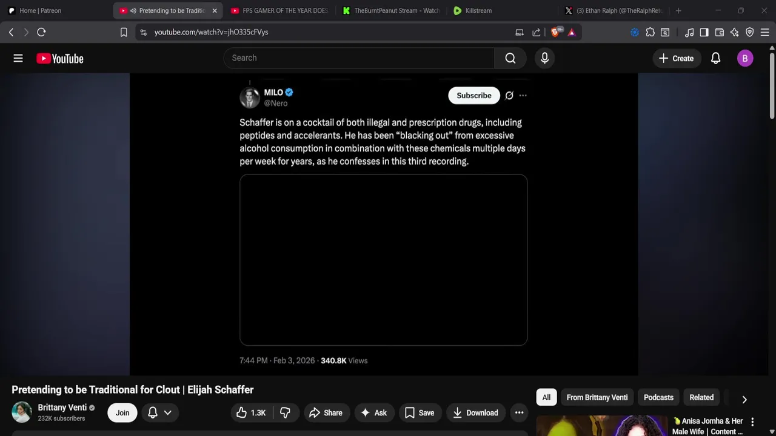Click the MILO profile picture
This screenshot has width=776, height=436.
coord(250,97)
